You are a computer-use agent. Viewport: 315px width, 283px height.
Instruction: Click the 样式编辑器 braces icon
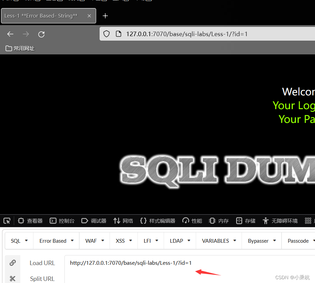(143, 221)
